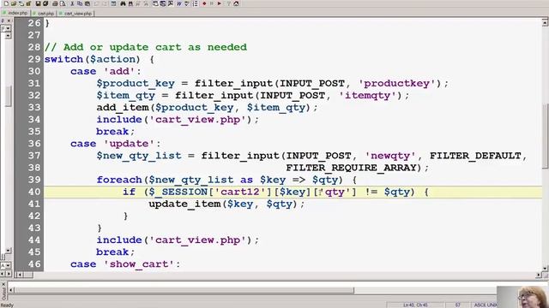Switch to the cart.php tab
The width and height of the screenshot is (549, 308).
click(44, 14)
